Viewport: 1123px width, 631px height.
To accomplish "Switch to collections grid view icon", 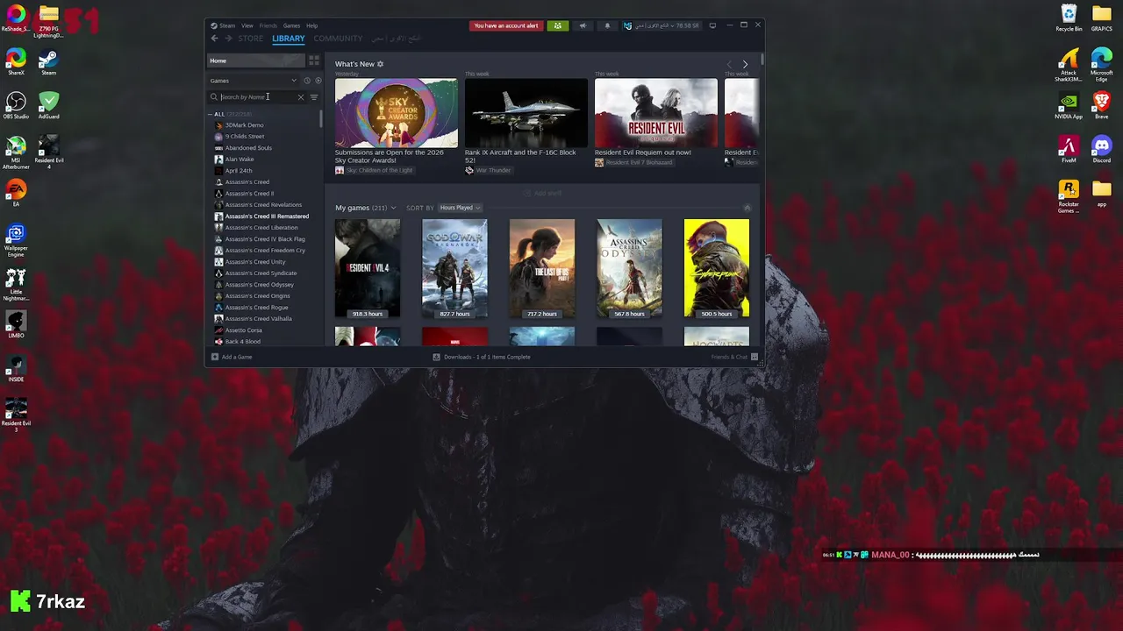I will pos(314,60).
